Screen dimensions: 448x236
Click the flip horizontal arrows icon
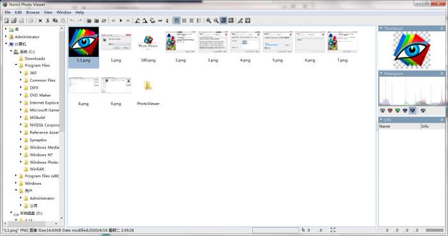tap(160, 20)
